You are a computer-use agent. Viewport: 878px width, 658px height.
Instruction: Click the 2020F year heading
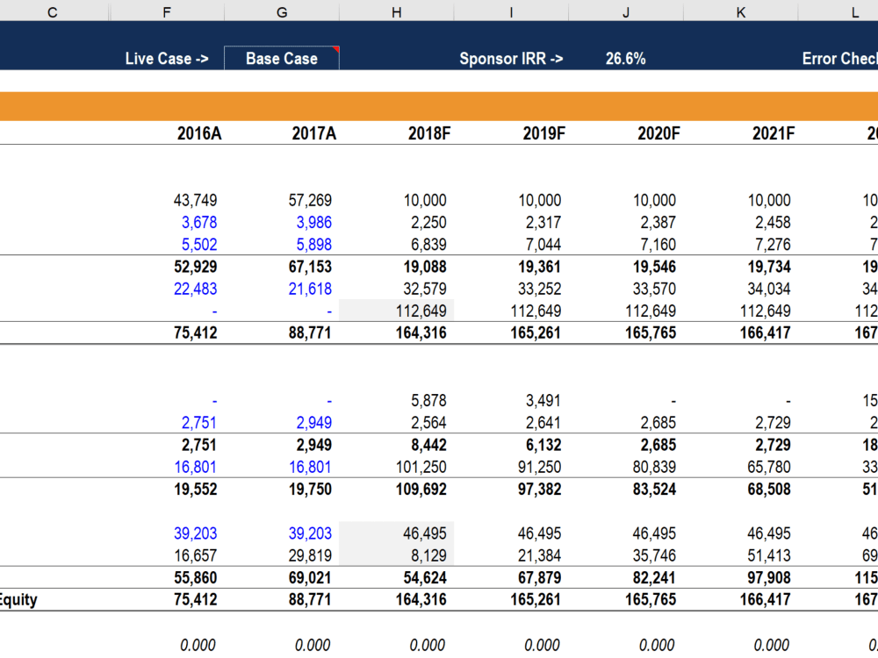pos(658,133)
